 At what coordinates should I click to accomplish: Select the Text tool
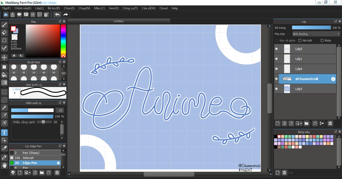pyautogui.click(x=4, y=132)
